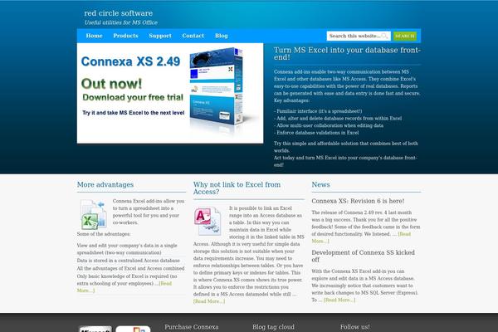This screenshot has height=332, width=498.
Task: Click 'Enforce database validations in Excel' bullet
Action: [316, 133]
